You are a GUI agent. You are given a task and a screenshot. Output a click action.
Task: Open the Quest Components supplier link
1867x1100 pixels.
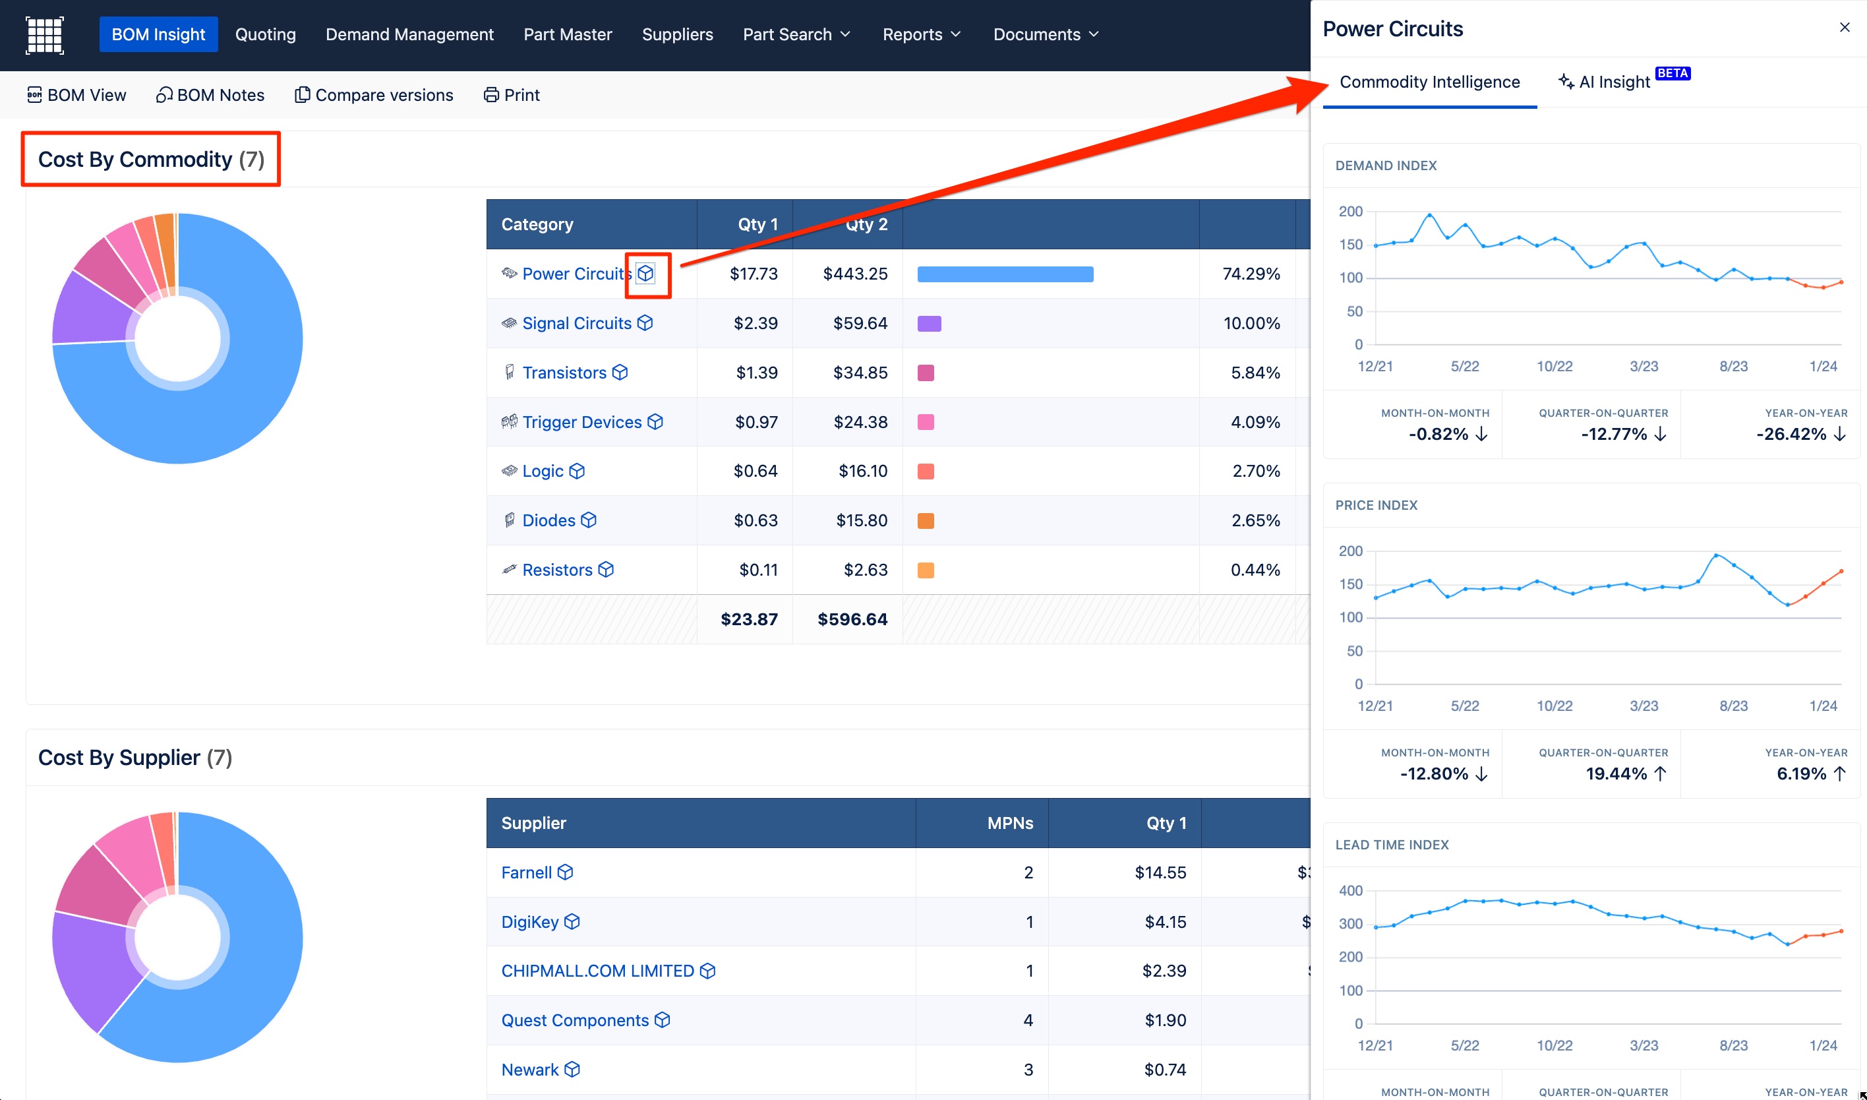click(x=574, y=1020)
